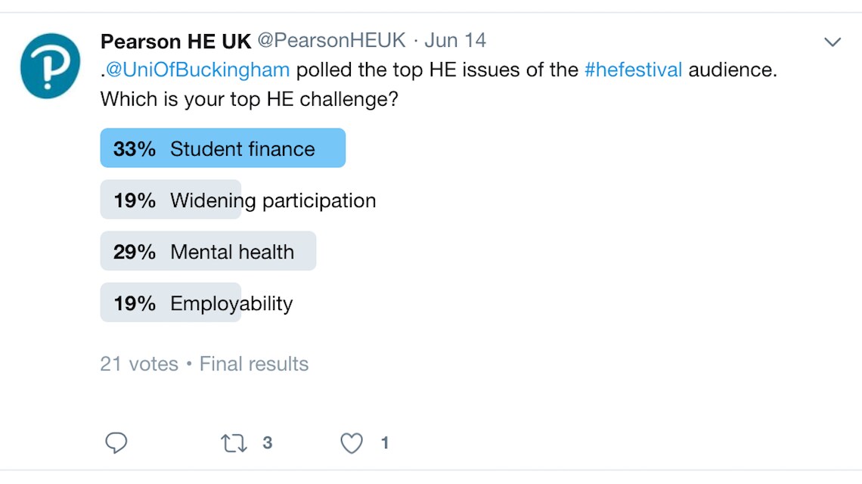Open the @UniOfBuckingham mention link

[197, 70]
